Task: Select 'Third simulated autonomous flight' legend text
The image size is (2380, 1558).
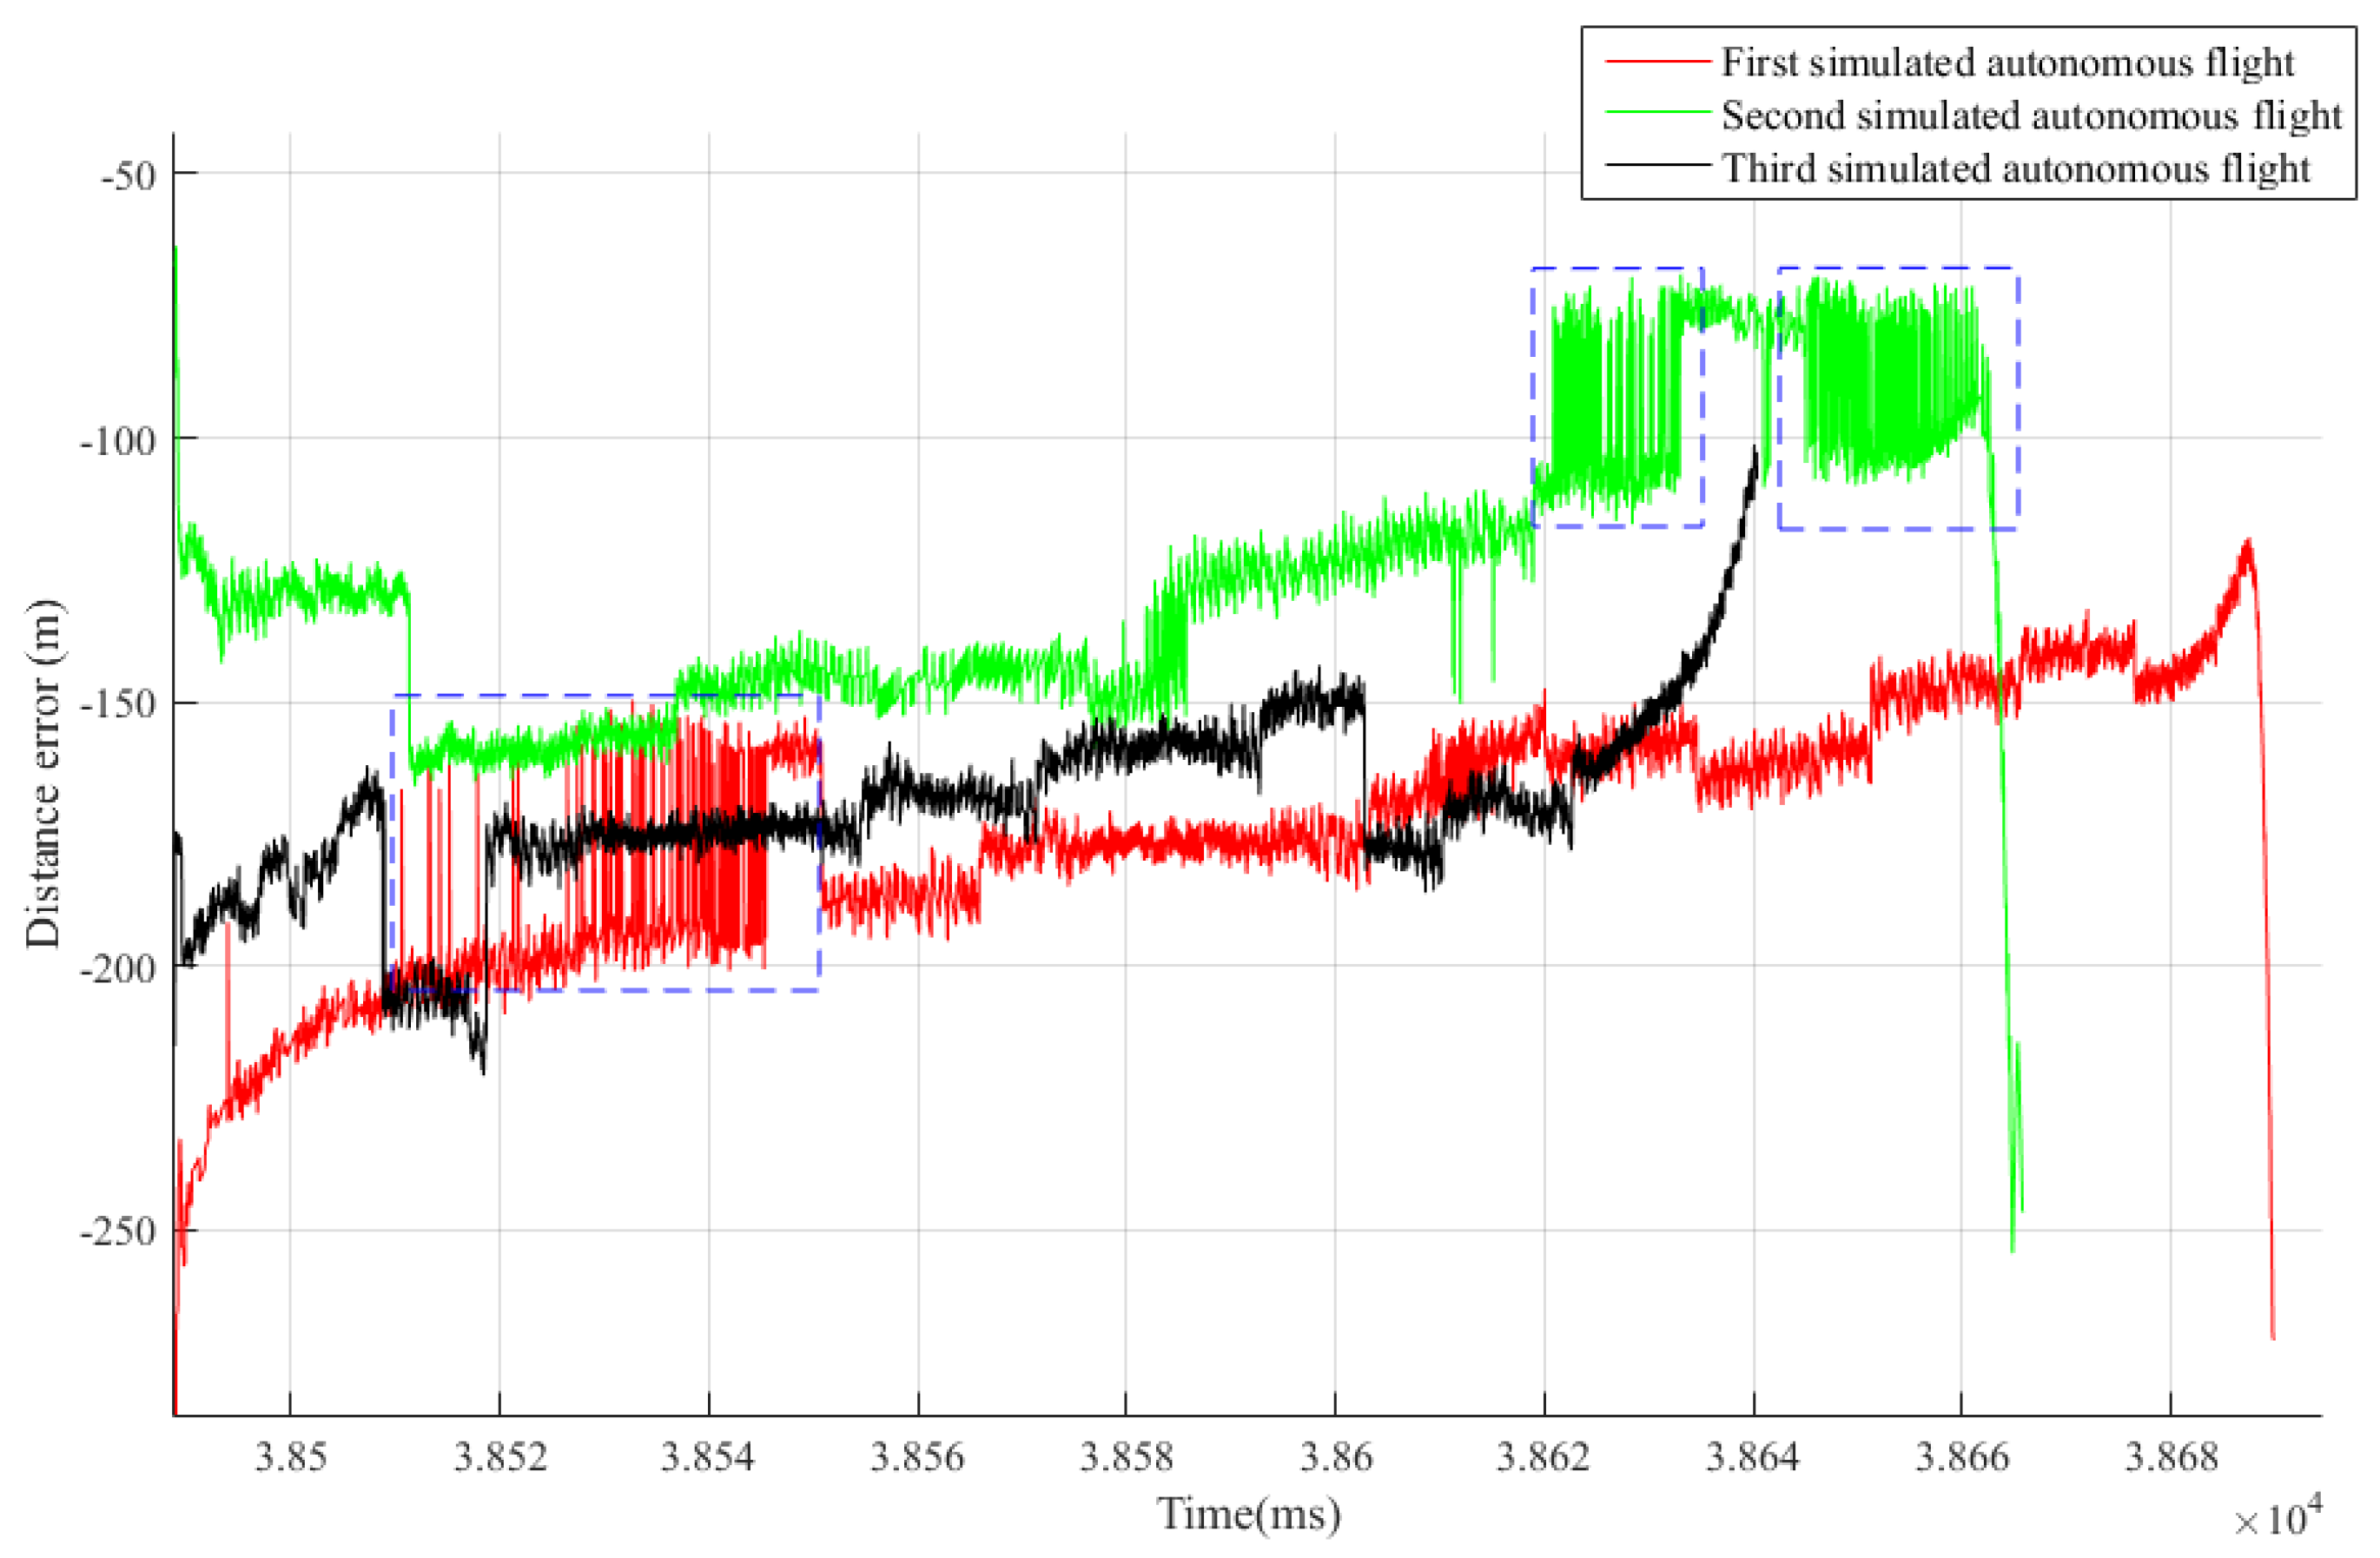Action: coord(2015,168)
